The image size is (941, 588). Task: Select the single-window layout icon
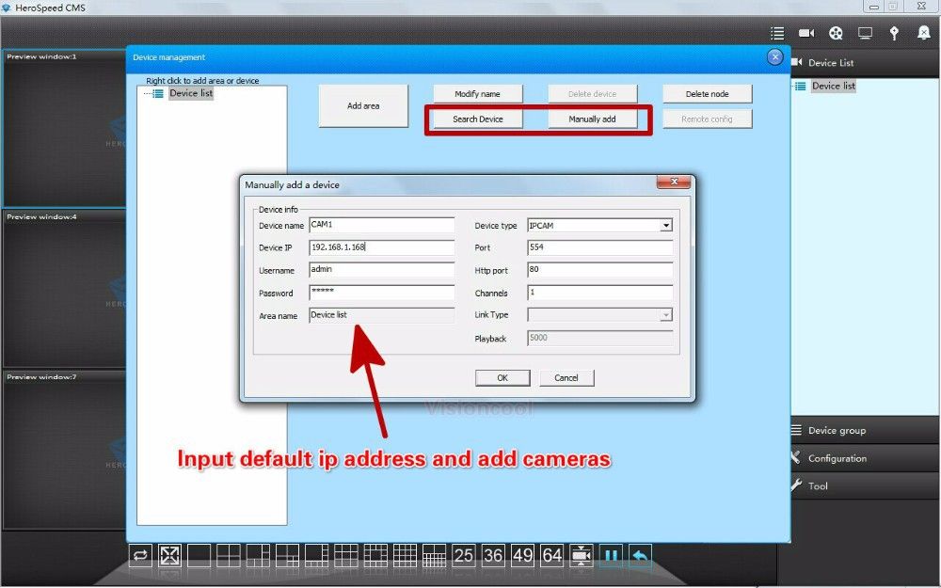[199, 556]
